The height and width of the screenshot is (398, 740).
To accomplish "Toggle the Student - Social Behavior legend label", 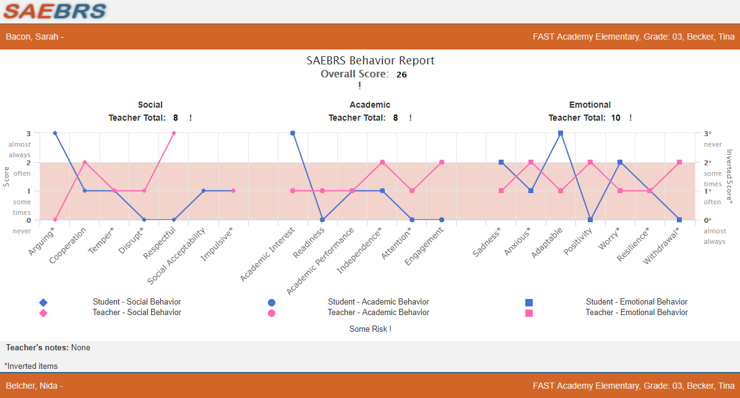I will (x=137, y=301).
